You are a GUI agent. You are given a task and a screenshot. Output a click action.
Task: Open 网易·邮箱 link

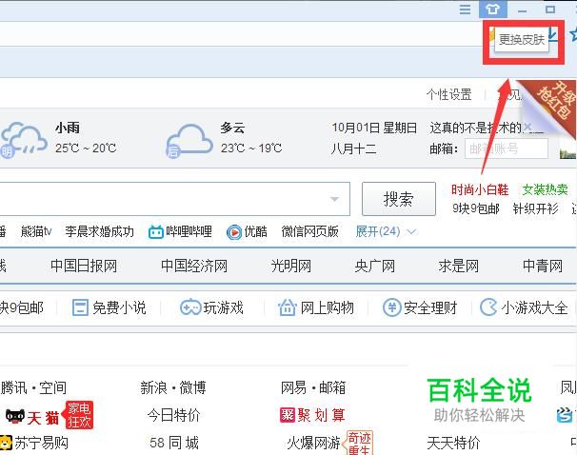(x=313, y=387)
